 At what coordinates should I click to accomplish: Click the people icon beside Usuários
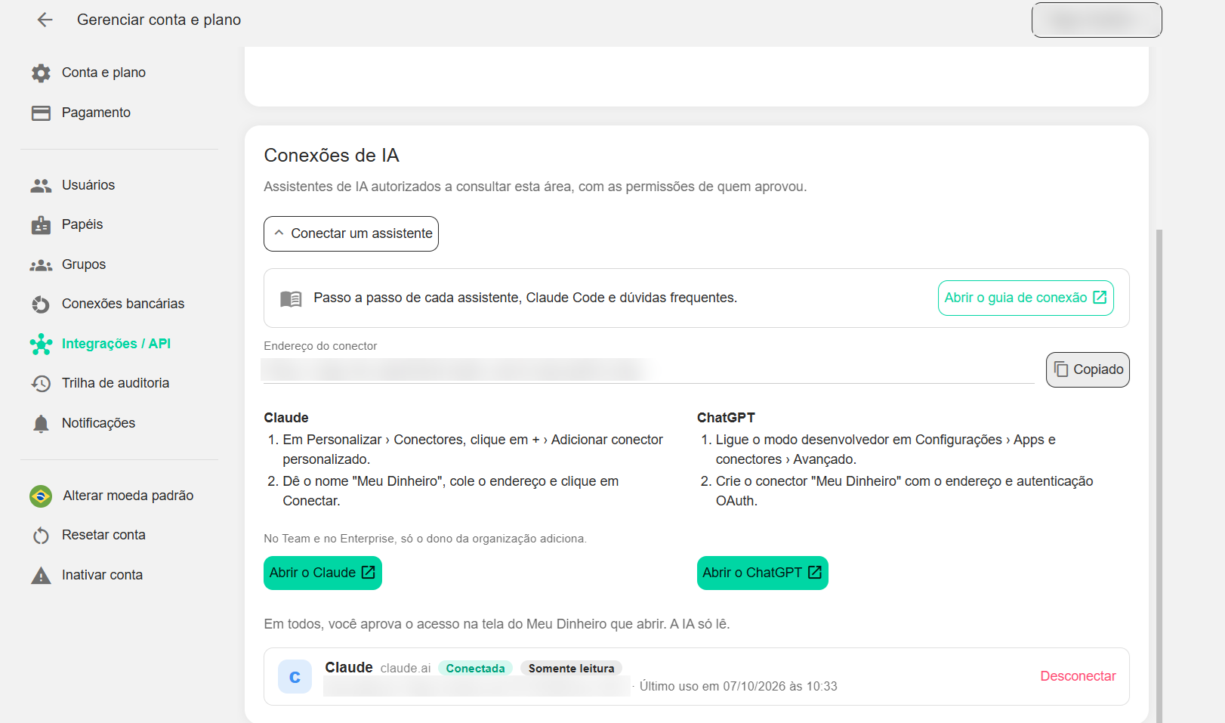pyautogui.click(x=41, y=186)
